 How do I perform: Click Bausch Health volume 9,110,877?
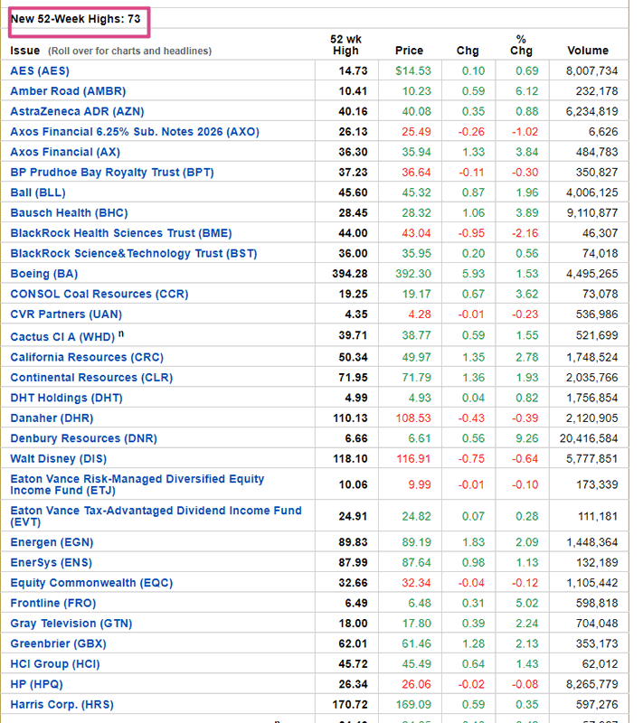click(591, 213)
